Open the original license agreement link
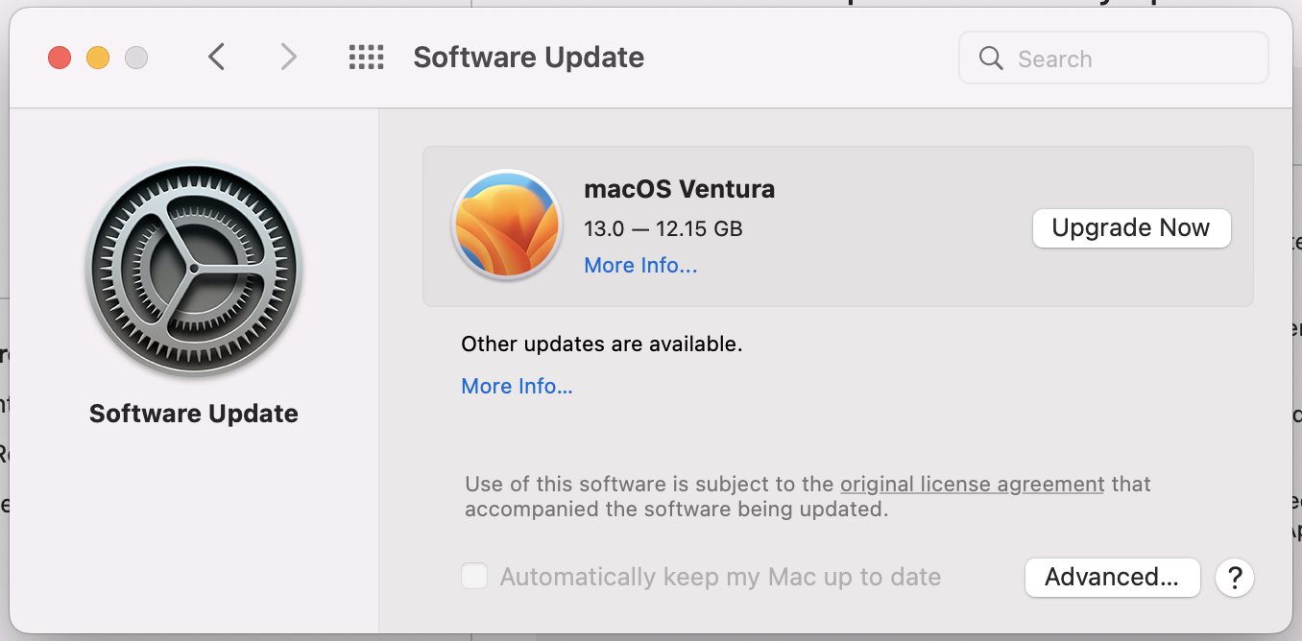 click(x=972, y=484)
